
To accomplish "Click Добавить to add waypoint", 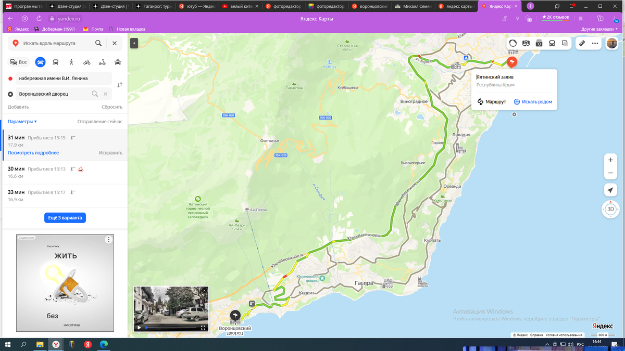I will tap(18, 107).
